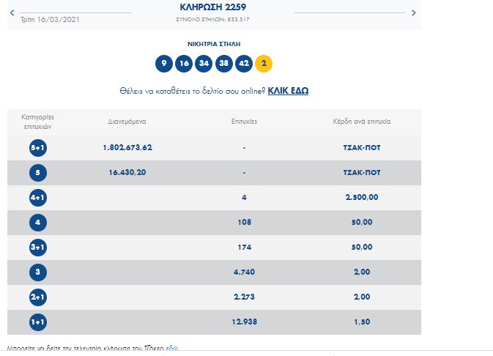Select the 4 category badge

tap(38, 223)
